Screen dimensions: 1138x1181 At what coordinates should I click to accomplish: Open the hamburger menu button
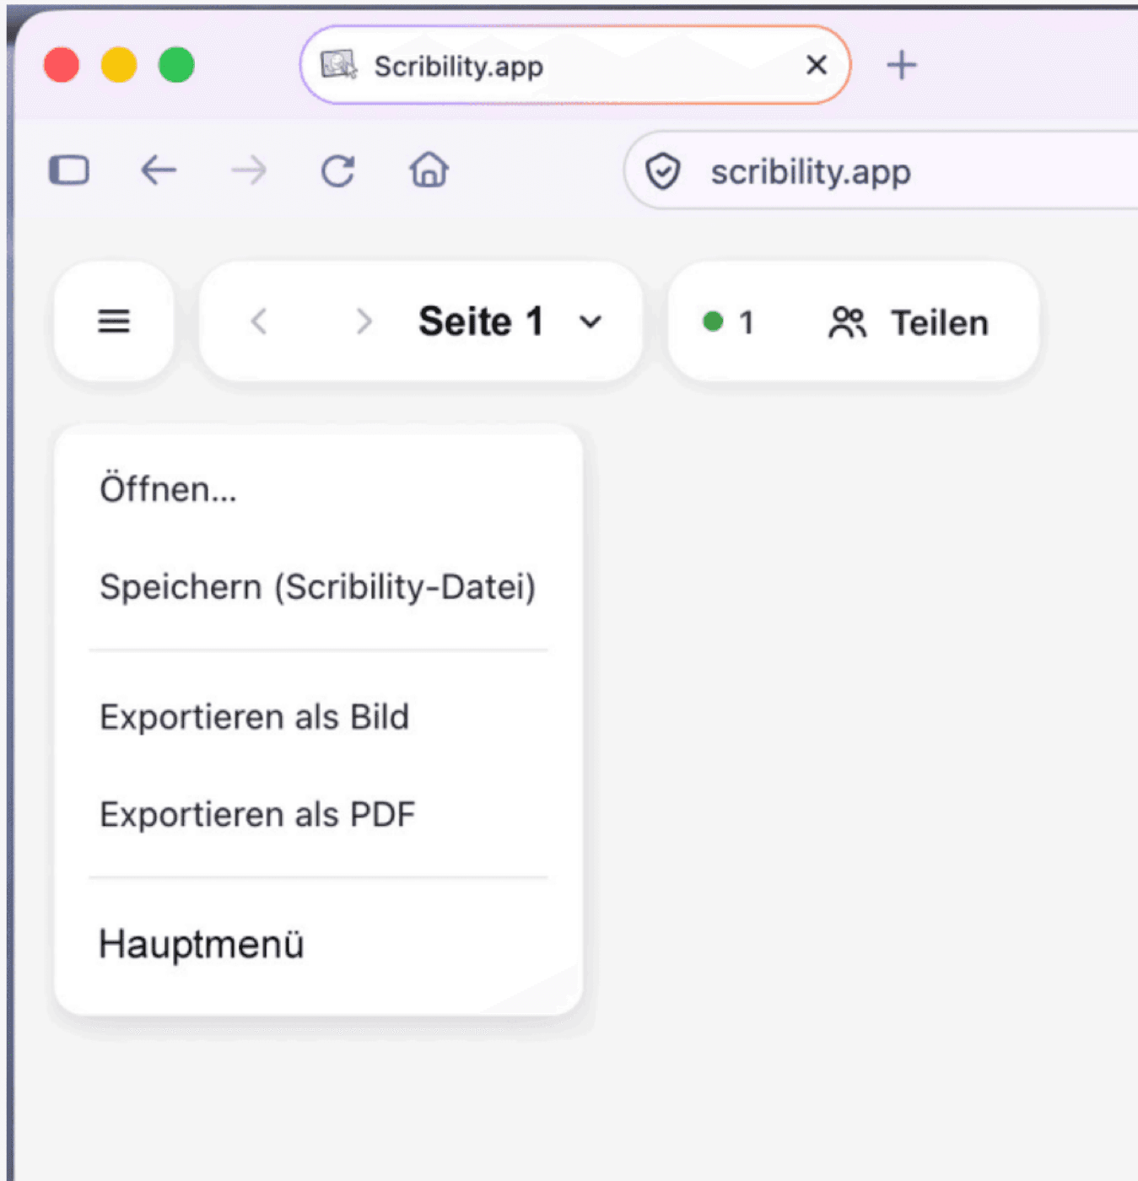(114, 321)
